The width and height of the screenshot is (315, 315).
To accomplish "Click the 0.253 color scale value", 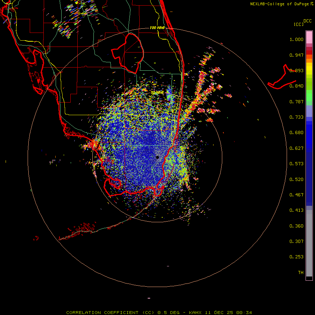I will point(296,257).
